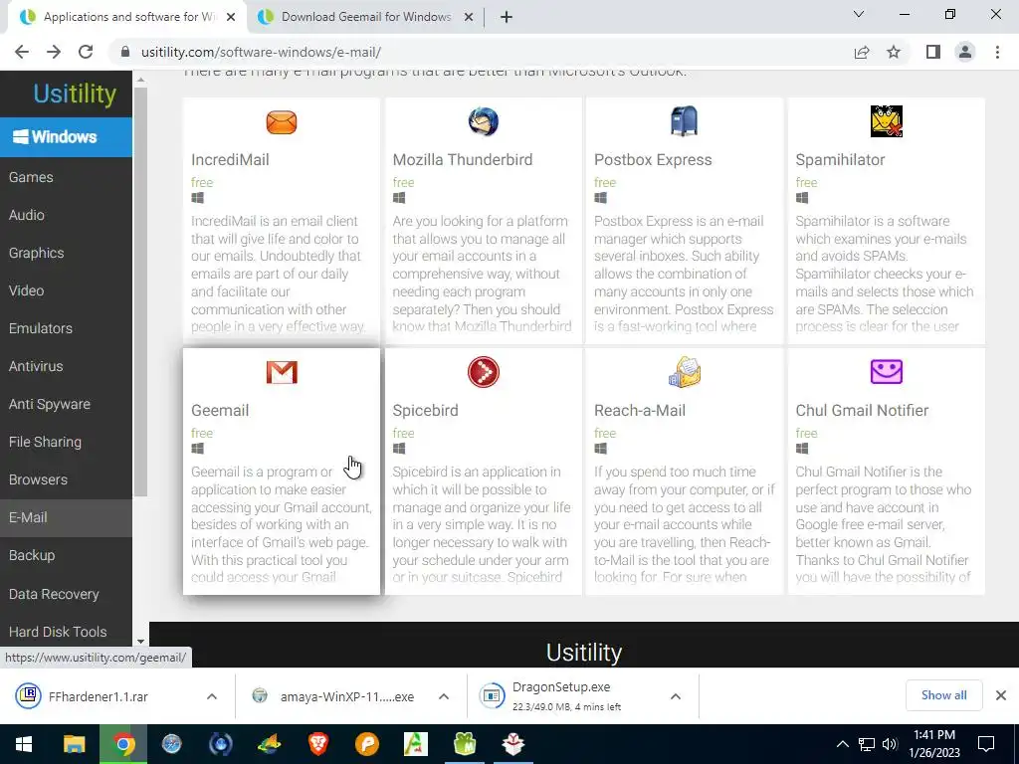The height and width of the screenshot is (764, 1019).
Task: Launch Brave browser from the taskbar
Action: [x=318, y=744]
